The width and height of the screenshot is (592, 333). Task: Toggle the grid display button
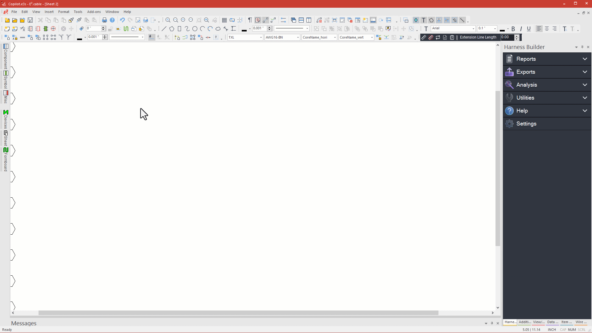[224, 20]
